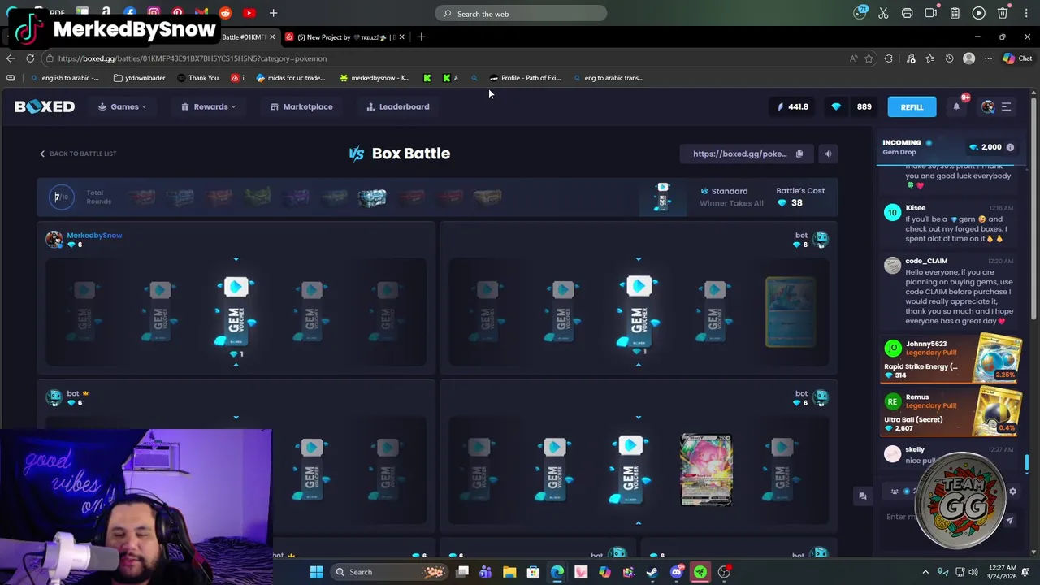Open MerkedbySnow player profile name
The width and height of the screenshot is (1040, 585).
click(x=94, y=235)
